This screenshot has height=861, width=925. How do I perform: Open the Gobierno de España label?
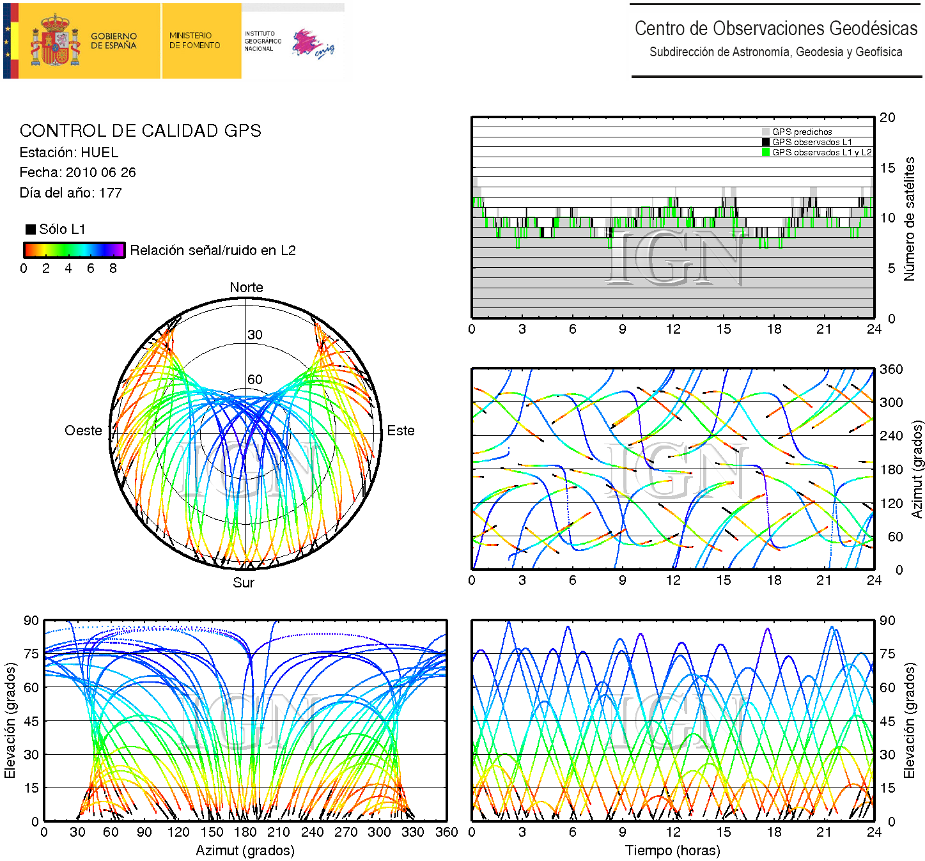pos(113,41)
